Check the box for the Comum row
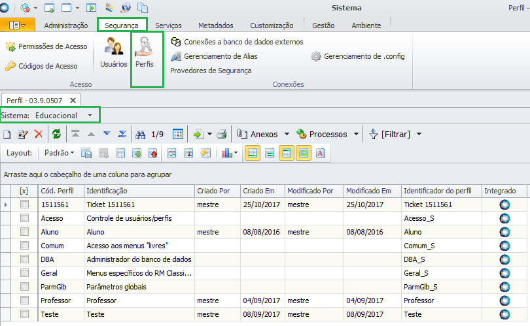530x326 pixels. tap(24, 246)
